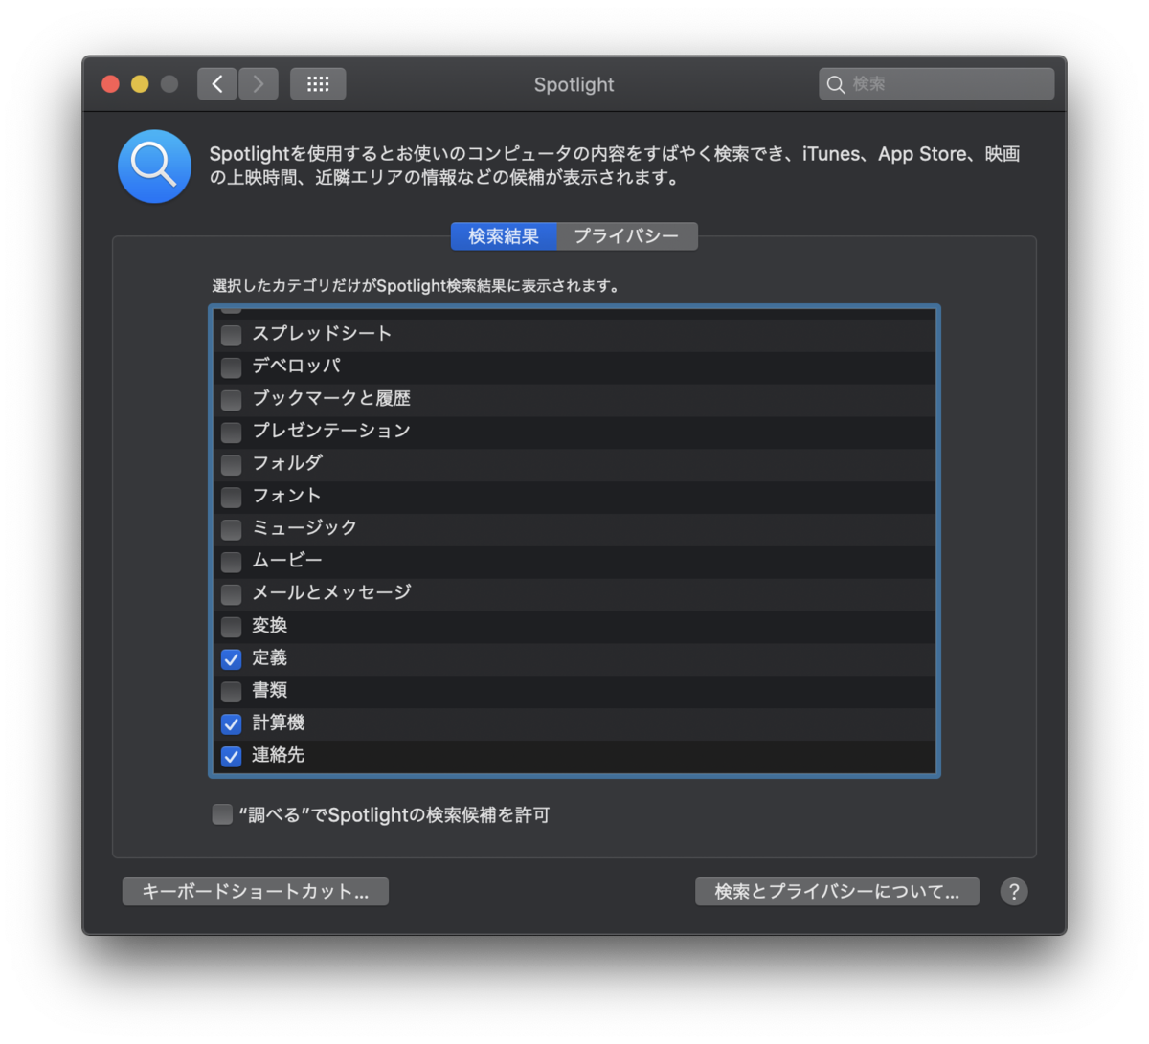The width and height of the screenshot is (1149, 1044).
Task: Enable the 書類 checkbox
Action: point(231,692)
